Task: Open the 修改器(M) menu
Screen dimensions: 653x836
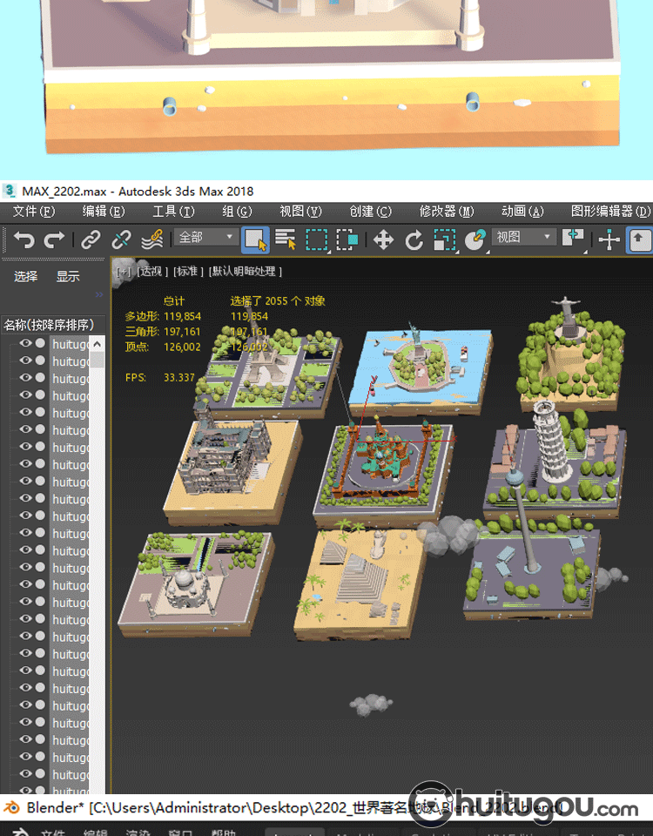Action: (x=447, y=212)
